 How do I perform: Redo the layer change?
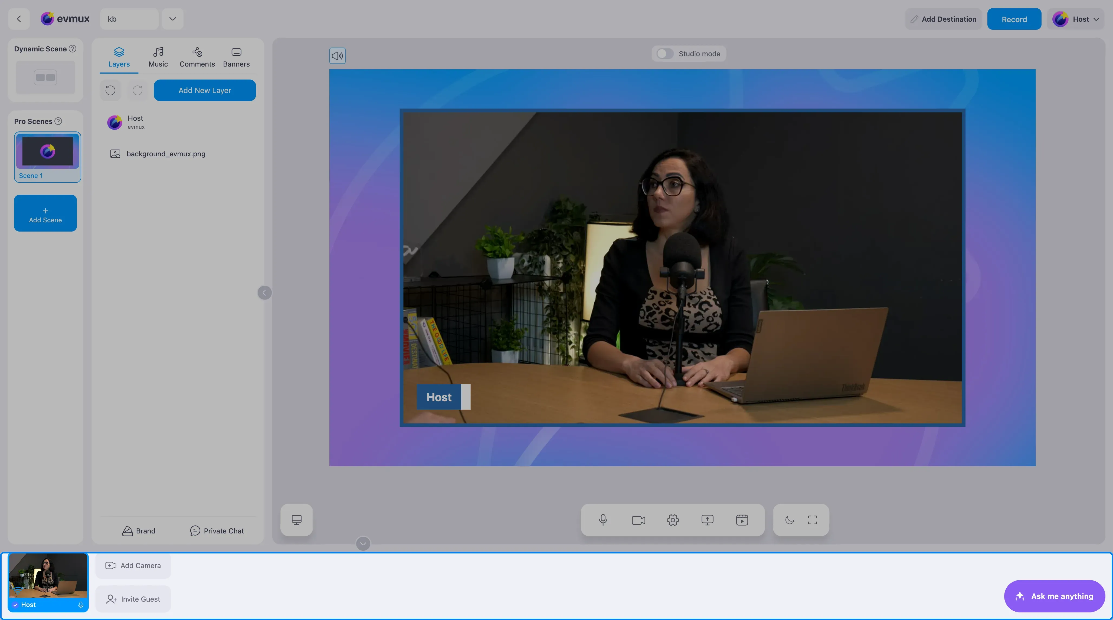tap(138, 90)
